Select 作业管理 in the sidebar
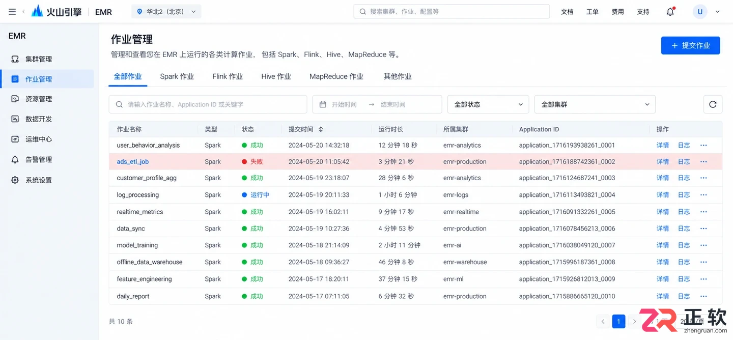Viewport: 733px width, 340px height. pyautogui.click(x=47, y=79)
